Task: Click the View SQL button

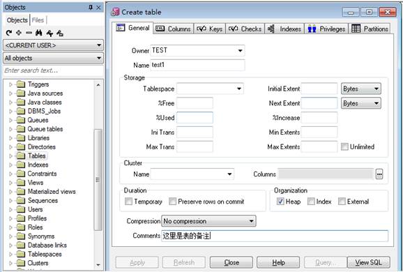Action: point(369,262)
